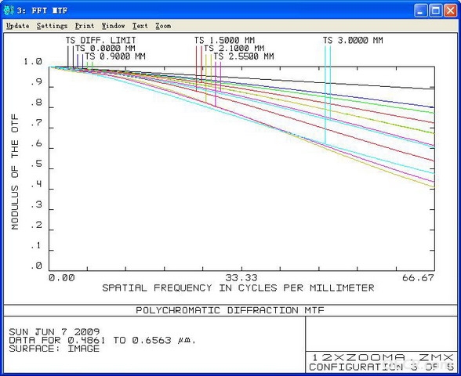Open the Window menu
The height and width of the screenshot is (376, 461).
tap(113, 26)
